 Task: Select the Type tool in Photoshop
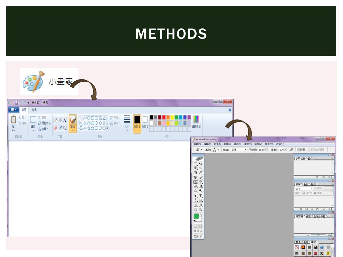(201, 196)
